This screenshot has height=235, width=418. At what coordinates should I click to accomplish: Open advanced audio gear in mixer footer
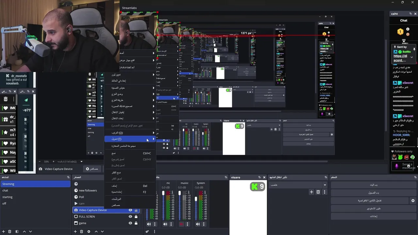pos(147,231)
